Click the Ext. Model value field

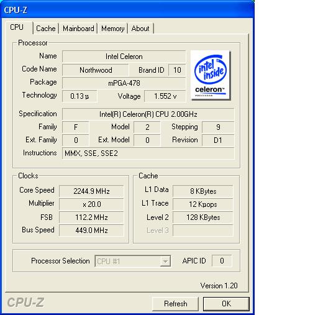click(147, 140)
